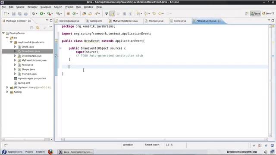Open the Source menu
Viewport: 276px width, 155px height.
(20, 7)
